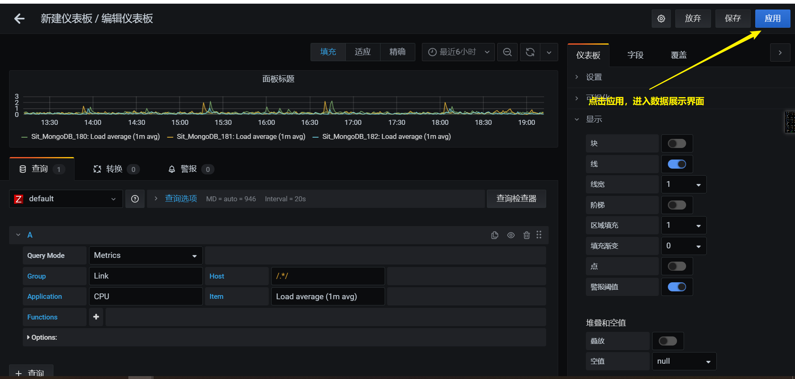Select the 适应 view mode

(x=363, y=52)
